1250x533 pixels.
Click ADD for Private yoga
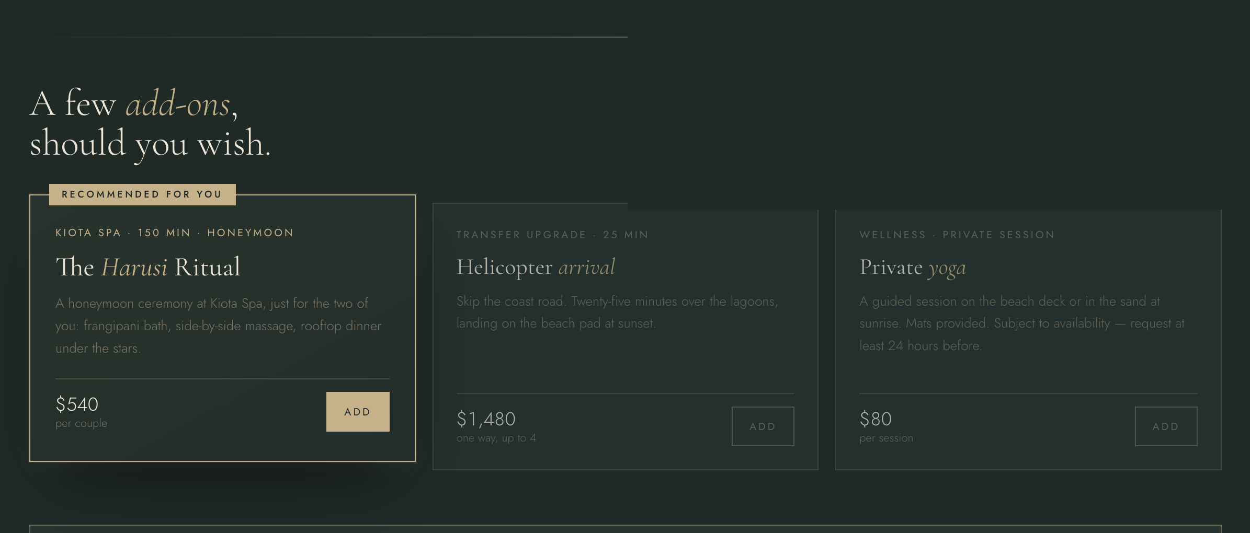(x=1166, y=426)
